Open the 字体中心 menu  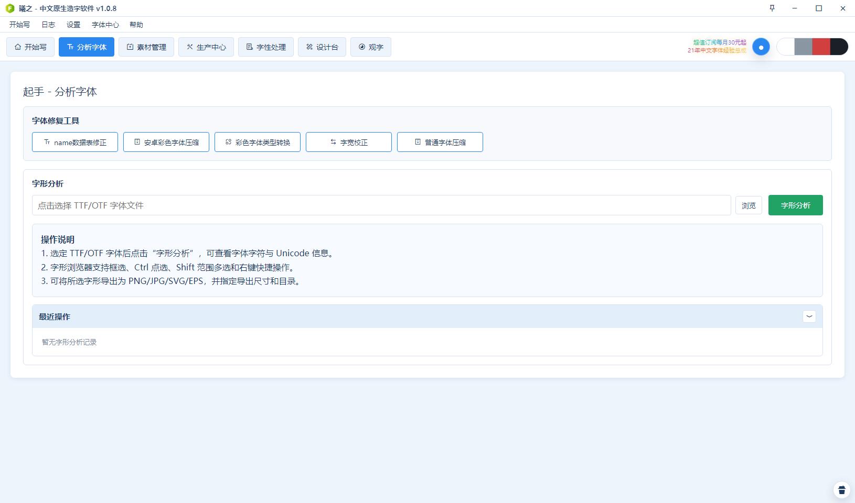[105, 25]
